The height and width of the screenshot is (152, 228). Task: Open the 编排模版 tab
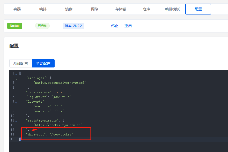click(x=172, y=9)
